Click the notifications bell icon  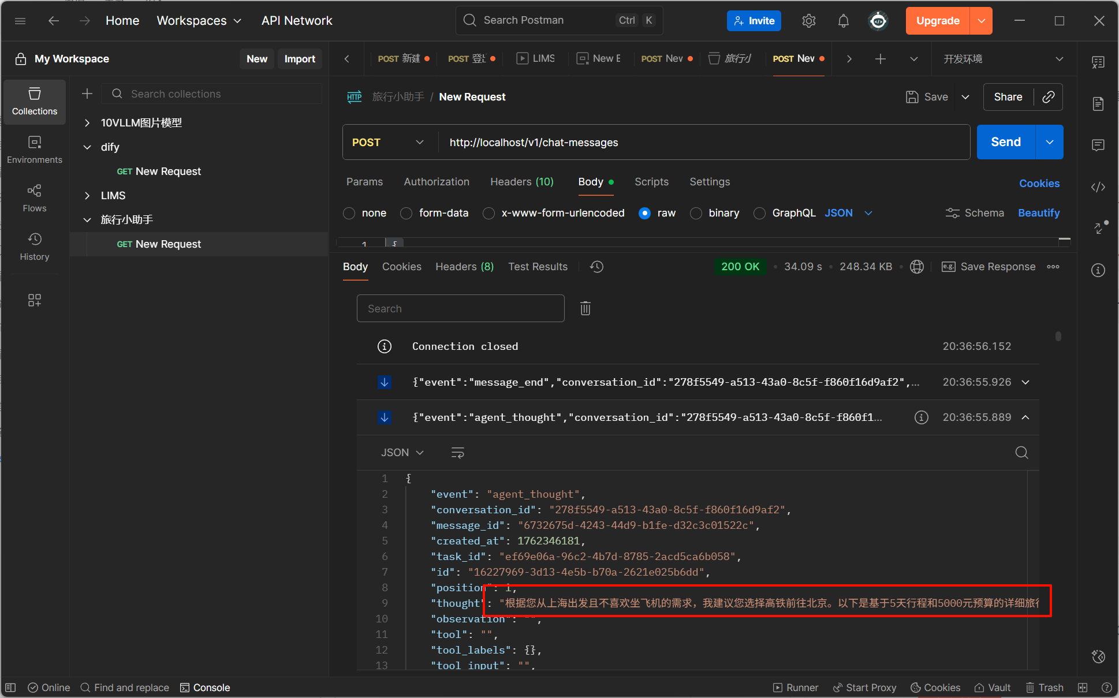point(843,21)
